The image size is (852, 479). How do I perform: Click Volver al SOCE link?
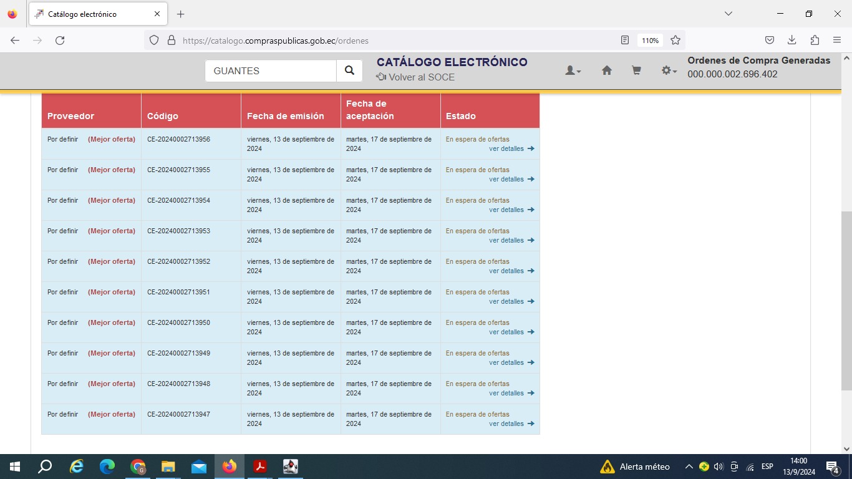(415, 77)
